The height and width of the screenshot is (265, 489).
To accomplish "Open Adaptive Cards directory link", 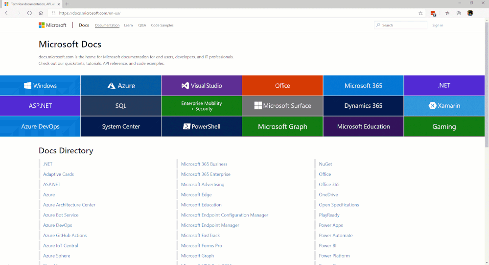I will (x=58, y=174).
